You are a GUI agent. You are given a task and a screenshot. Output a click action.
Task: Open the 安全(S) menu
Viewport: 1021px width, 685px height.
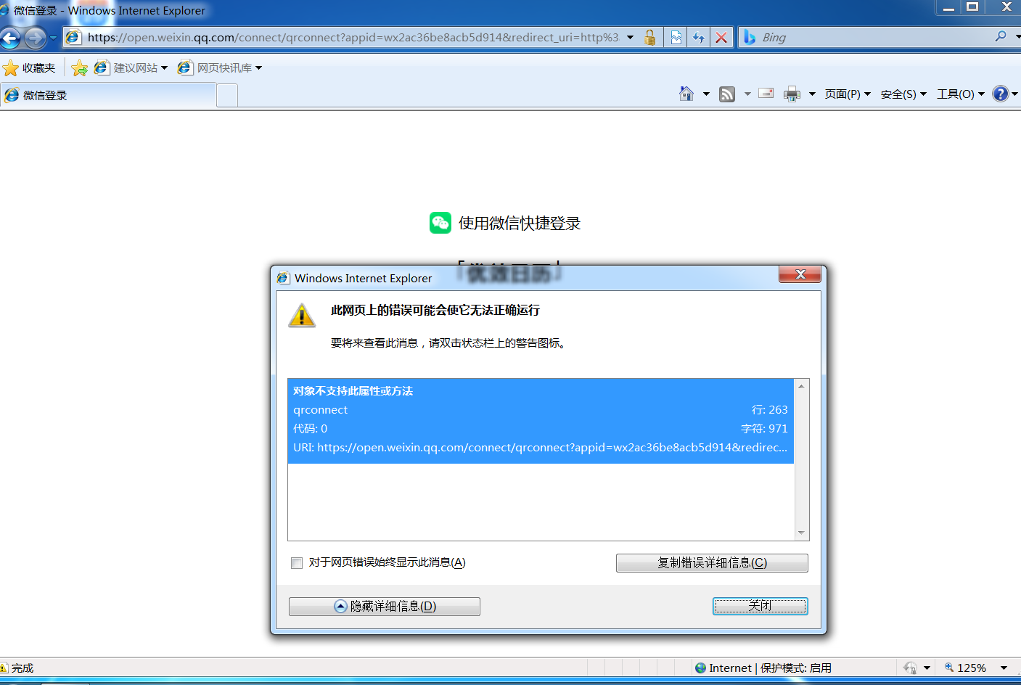tap(903, 94)
